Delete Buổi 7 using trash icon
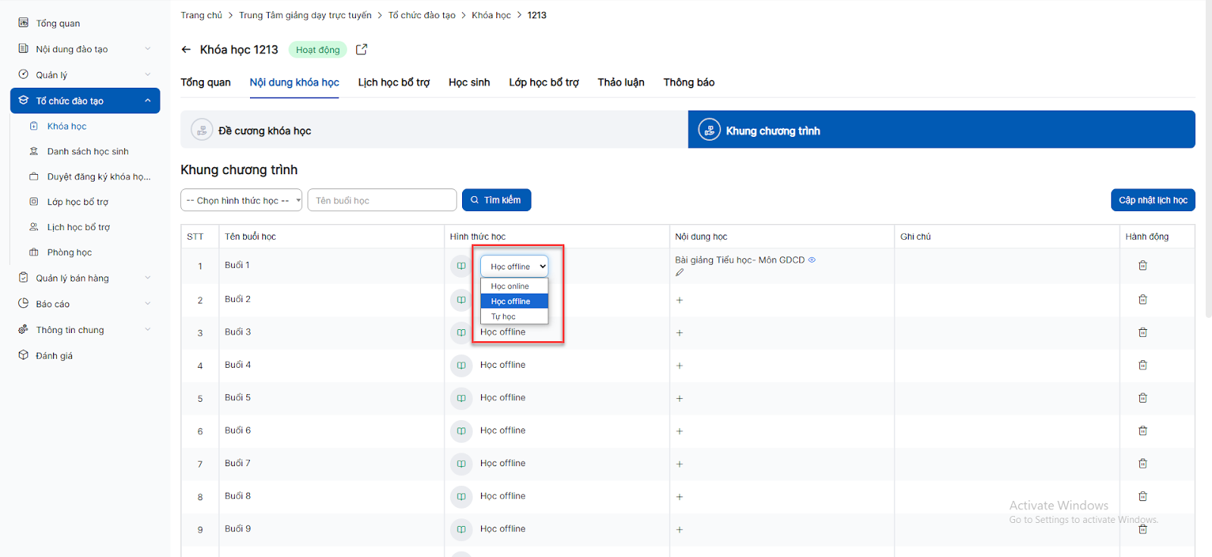1212x557 pixels. (1142, 463)
